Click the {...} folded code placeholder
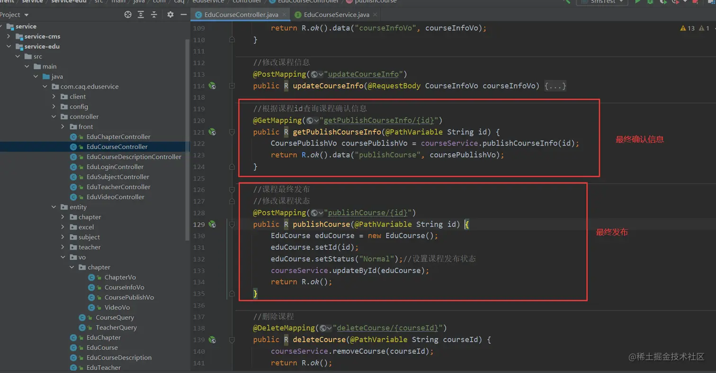Screen dimensions: 716x373 point(555,86)
